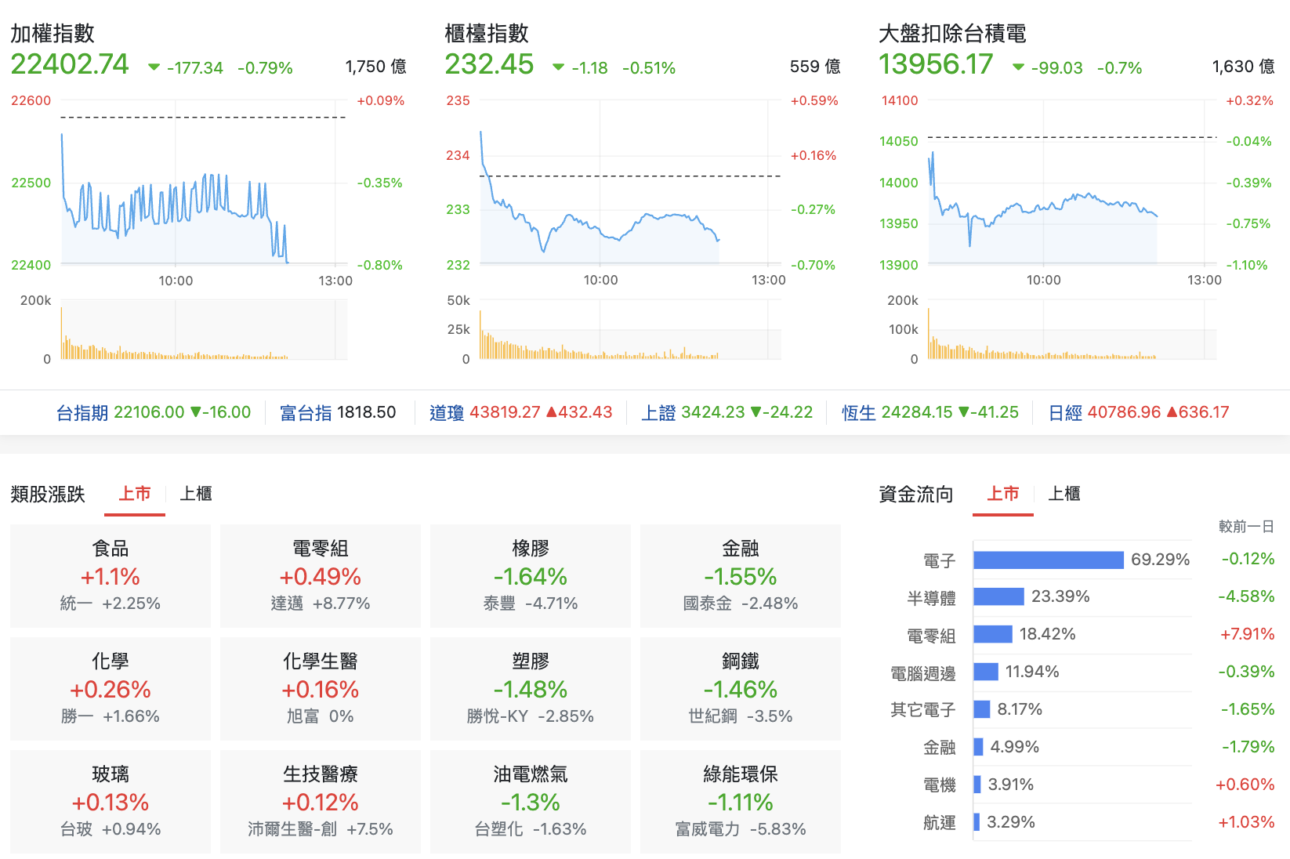Open the 電零組 sector card
This screenshot has height=859, width=1290.
(321, 576)
